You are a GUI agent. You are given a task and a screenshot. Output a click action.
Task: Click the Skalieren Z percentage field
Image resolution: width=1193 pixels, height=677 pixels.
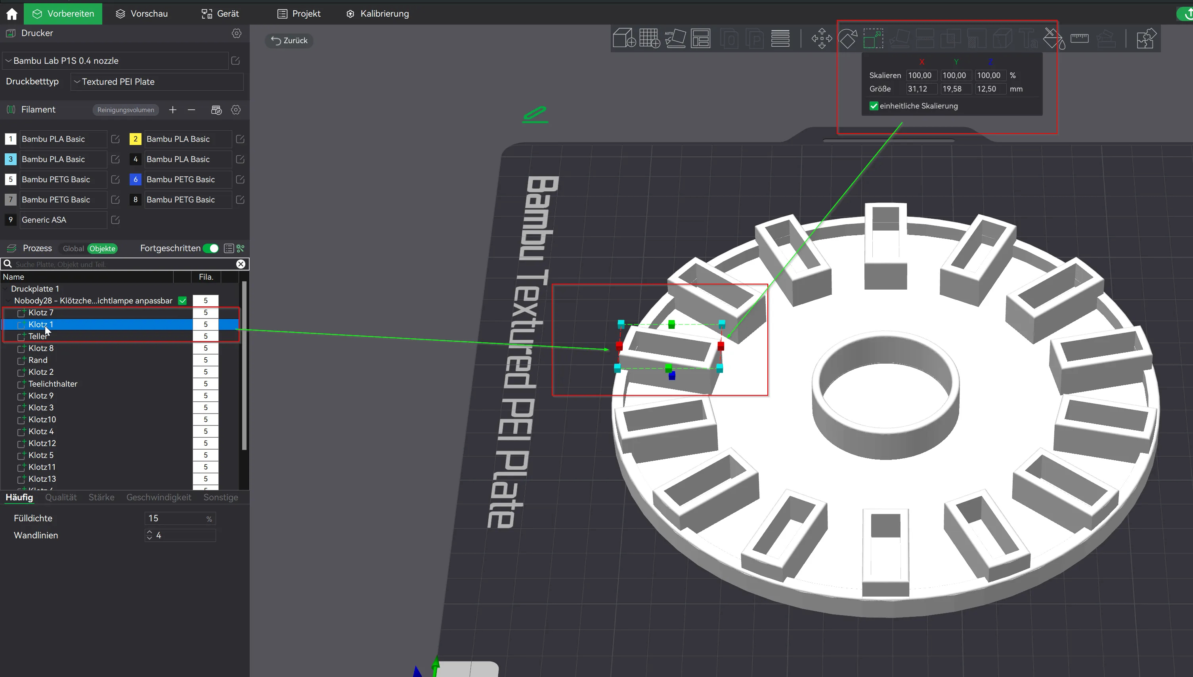click(x=990, y=75)
